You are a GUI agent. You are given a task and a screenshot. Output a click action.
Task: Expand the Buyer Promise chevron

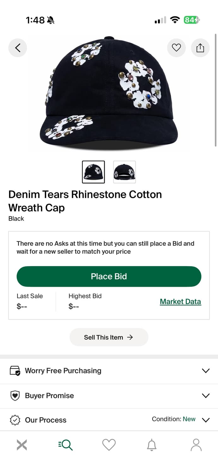[x=206, y=396]
